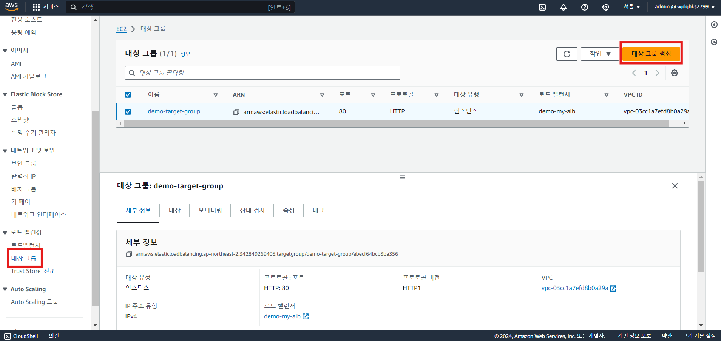Open the AWS home logo

[11, 6]
